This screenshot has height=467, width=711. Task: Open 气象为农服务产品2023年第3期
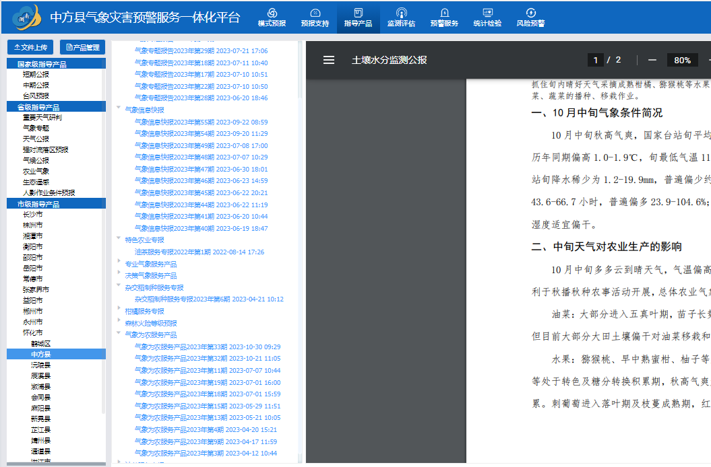(x=206, y=453)
